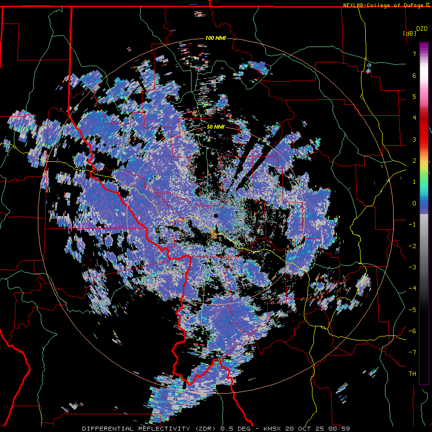This screenshot has width=432, height=432.
Task: Click the 50 NMI range ring label
Action: tap(216, 127)
